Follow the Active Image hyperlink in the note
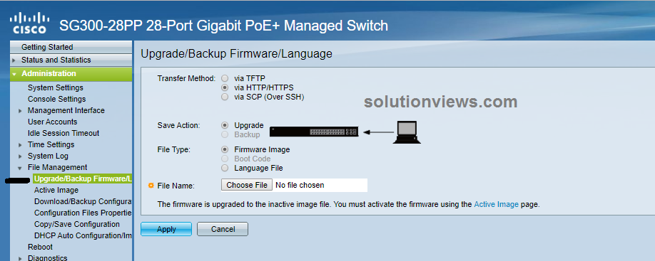The width and height of the screenshot is (655, 261). click(x=497, y=204)
